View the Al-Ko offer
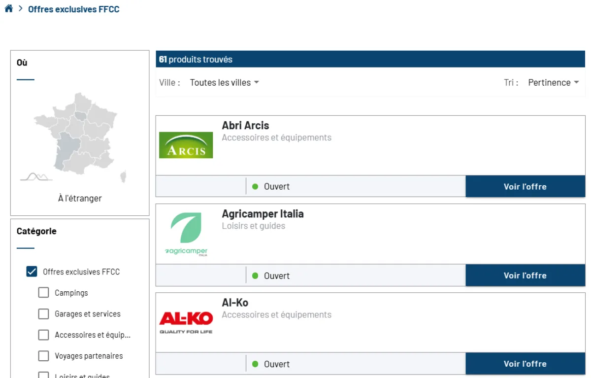The width and height of the screenshot is (591, 378). pos(525,364)
